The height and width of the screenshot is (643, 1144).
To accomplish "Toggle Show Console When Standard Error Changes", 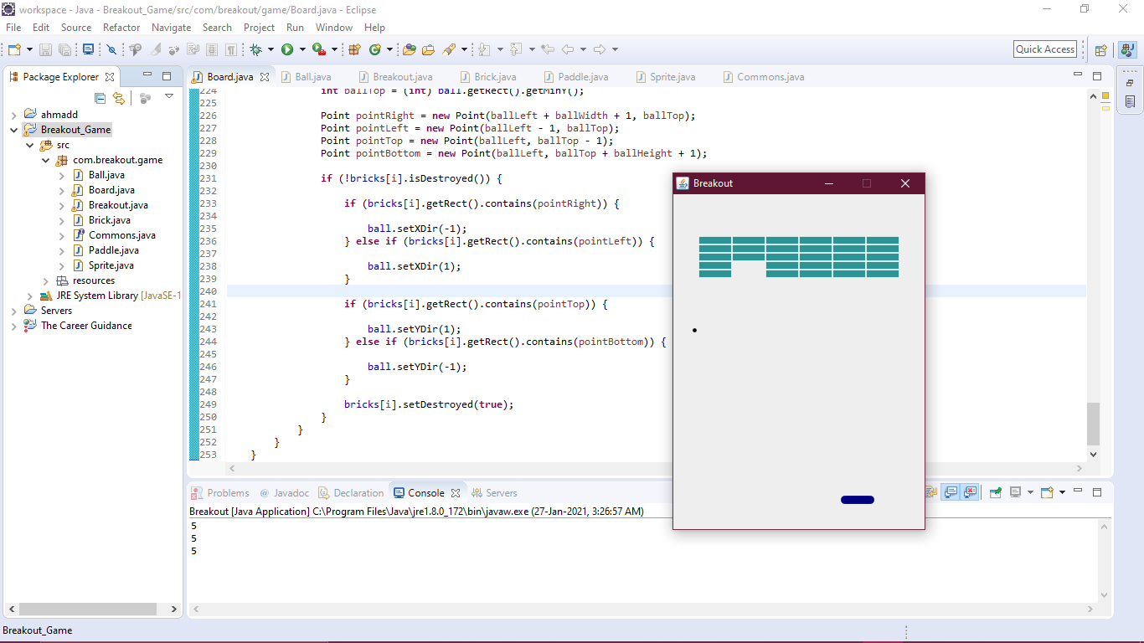I will pyautogui.click(x=970, y=492).
